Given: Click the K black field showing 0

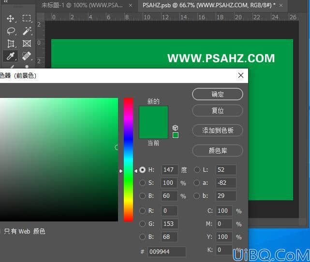Looking at the screenshot, I should (x=224, y=250).
